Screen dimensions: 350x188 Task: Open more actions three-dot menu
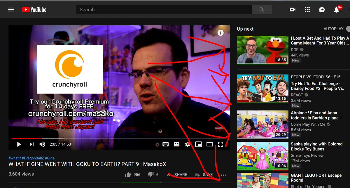[x=224, y=175]
